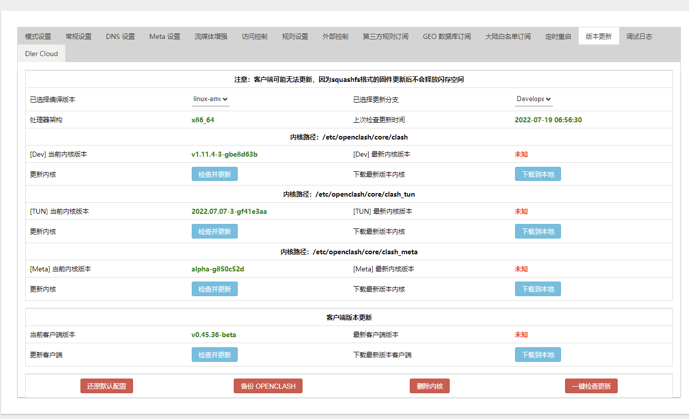
Task: Switch to the 调试日志 tab
Action: click(639, 36)
